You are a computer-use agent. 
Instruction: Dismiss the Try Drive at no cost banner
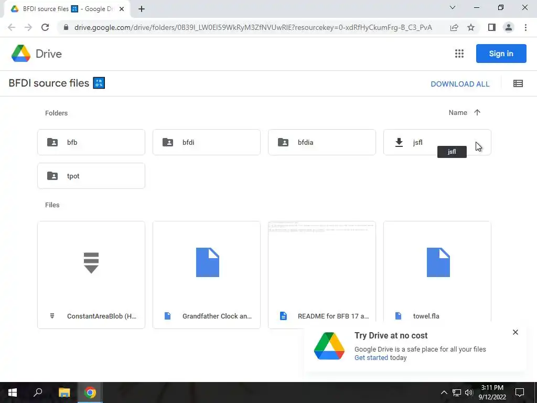[x=515, y=332]
